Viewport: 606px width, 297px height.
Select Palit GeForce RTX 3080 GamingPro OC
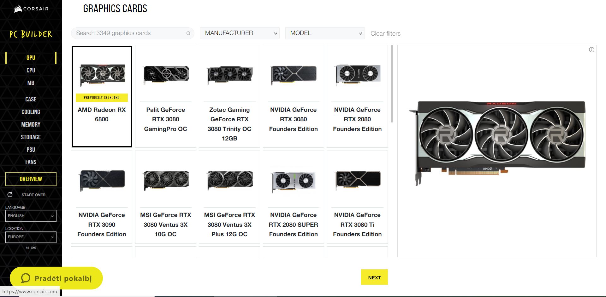166,96
